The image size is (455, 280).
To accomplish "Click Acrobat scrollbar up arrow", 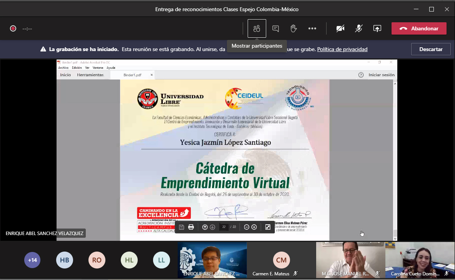I will [x=395, y=83].
